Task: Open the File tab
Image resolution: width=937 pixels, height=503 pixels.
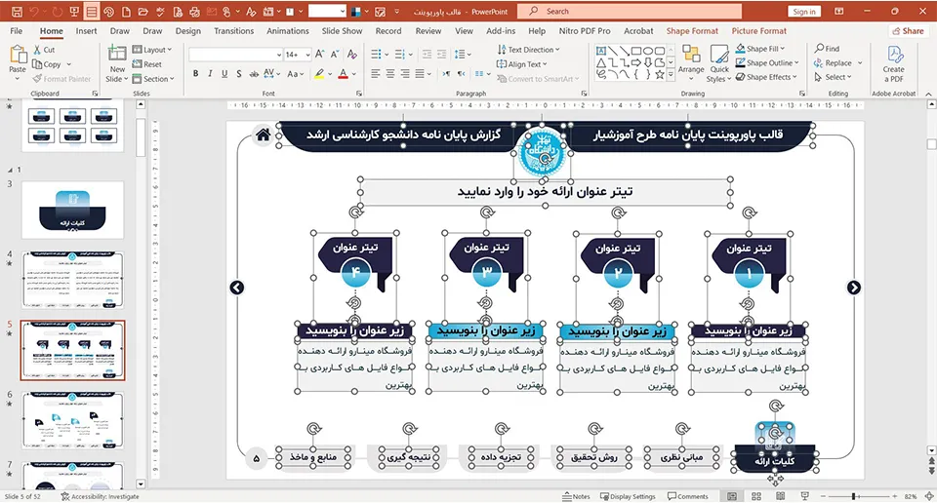Action: [17, 31]
